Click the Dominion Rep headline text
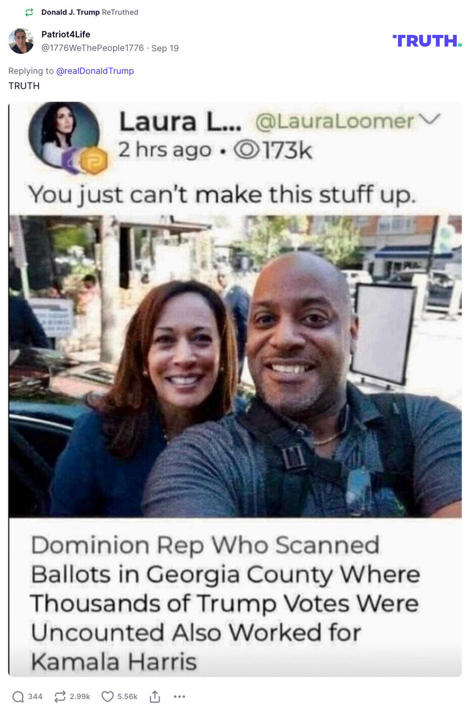Screen dimensions: 470x711 [x=226, y=603]
